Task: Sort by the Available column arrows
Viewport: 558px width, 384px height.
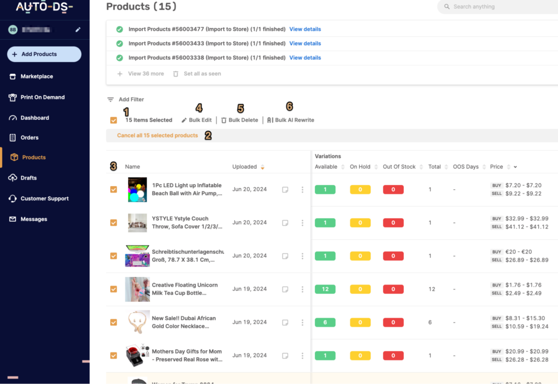Action: [343, 167]
